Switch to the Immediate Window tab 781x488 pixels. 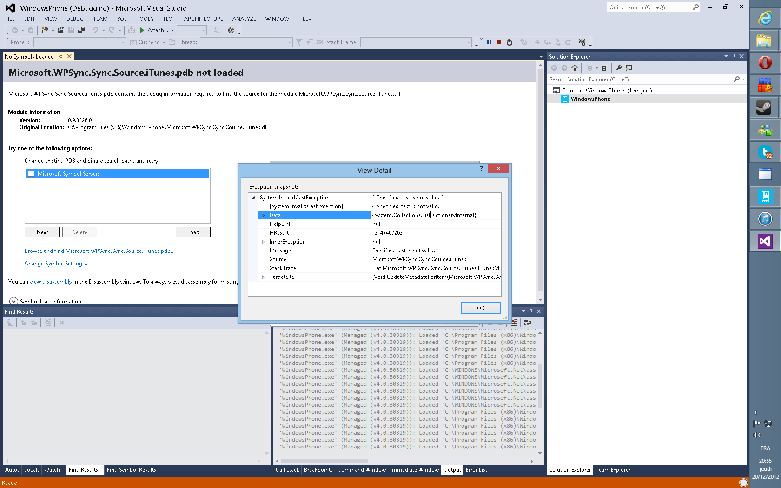point(415,470)
